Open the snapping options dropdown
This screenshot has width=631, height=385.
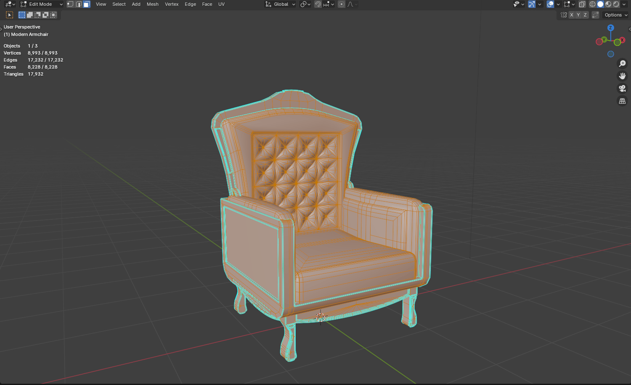(329, 4)
